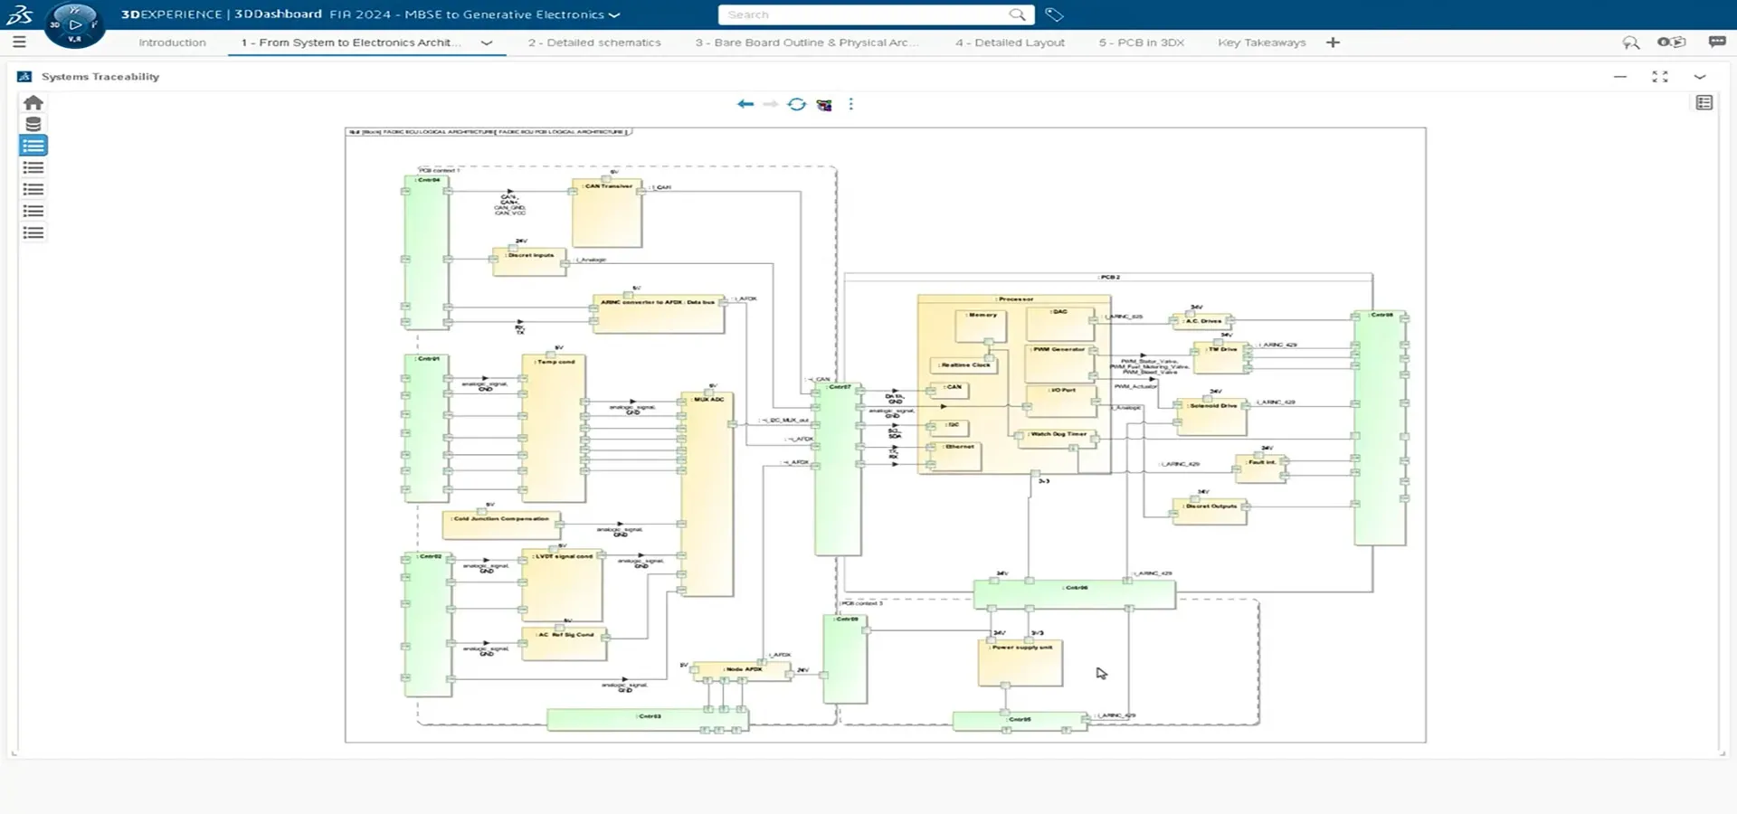Click the 3DEXPERIENCE compass logo
The height and width of the screenshot is (814, 1737).
75,20
